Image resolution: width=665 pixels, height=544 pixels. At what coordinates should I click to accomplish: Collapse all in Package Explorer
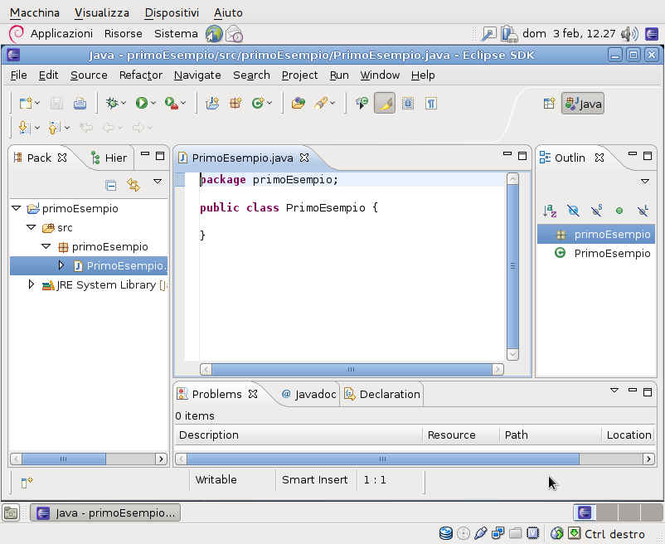[x=110, y=185]
